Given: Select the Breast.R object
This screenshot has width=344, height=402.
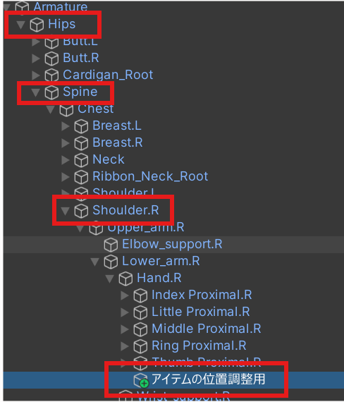Looking at the screenshot, I should click(x=118, y=142).
